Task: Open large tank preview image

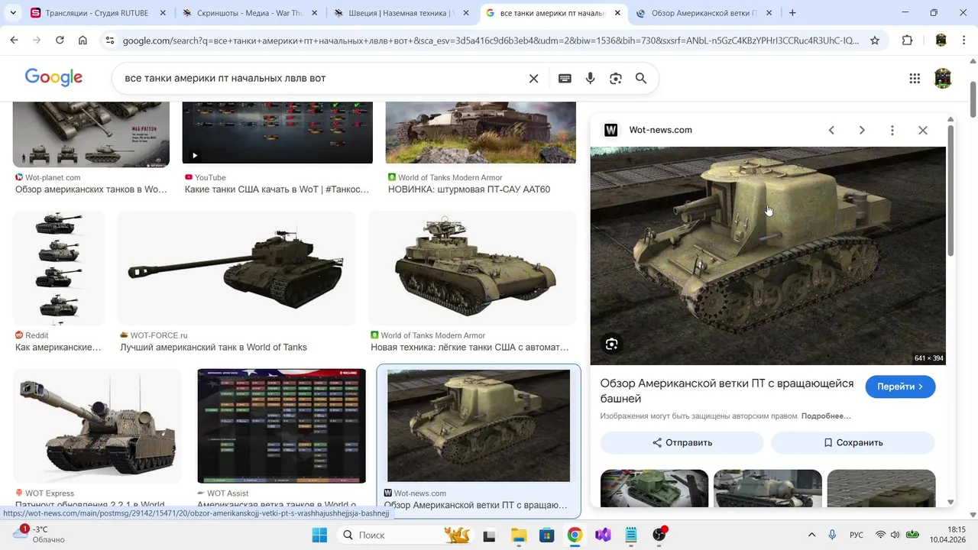Action: [x=768, y=256]
